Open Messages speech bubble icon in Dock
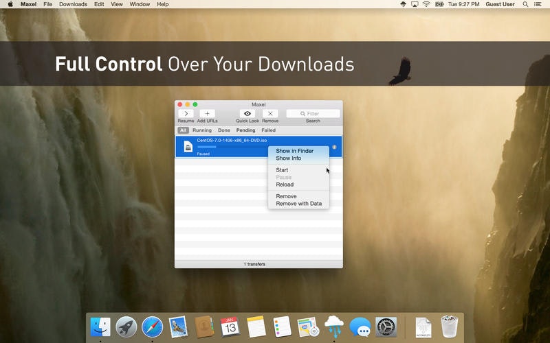Image resolution: width=550 pixels, height=343 pixels. pos(360,327)
